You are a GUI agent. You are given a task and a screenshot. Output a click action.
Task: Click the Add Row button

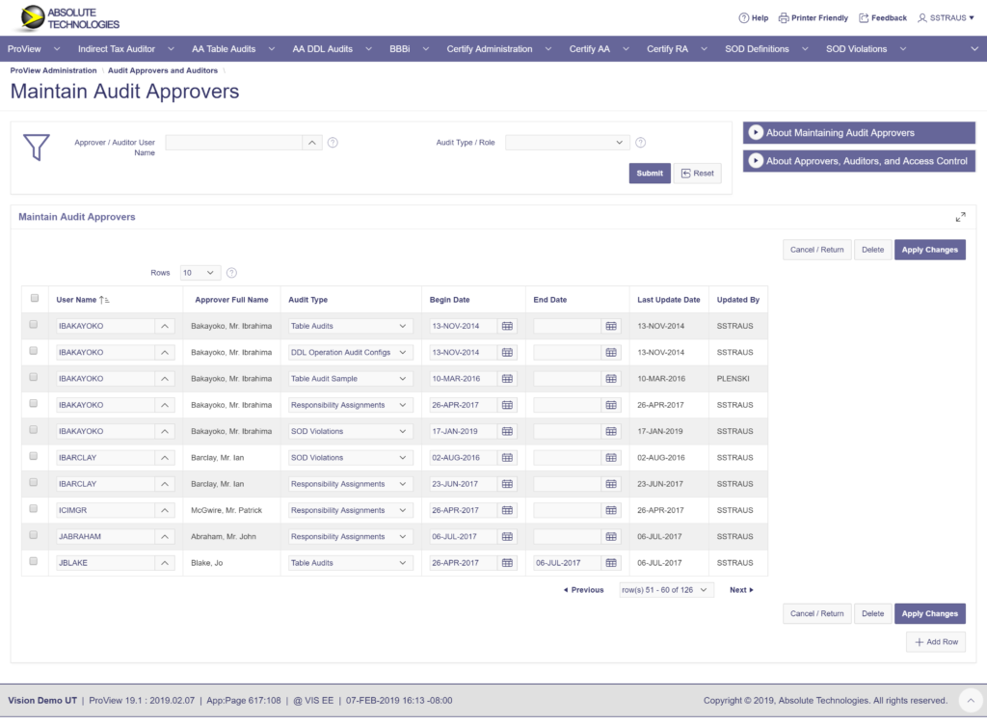pos(936,642)
